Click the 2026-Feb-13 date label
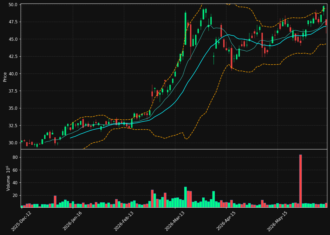This screenshot has height=235, width=330. coord(124,221)
